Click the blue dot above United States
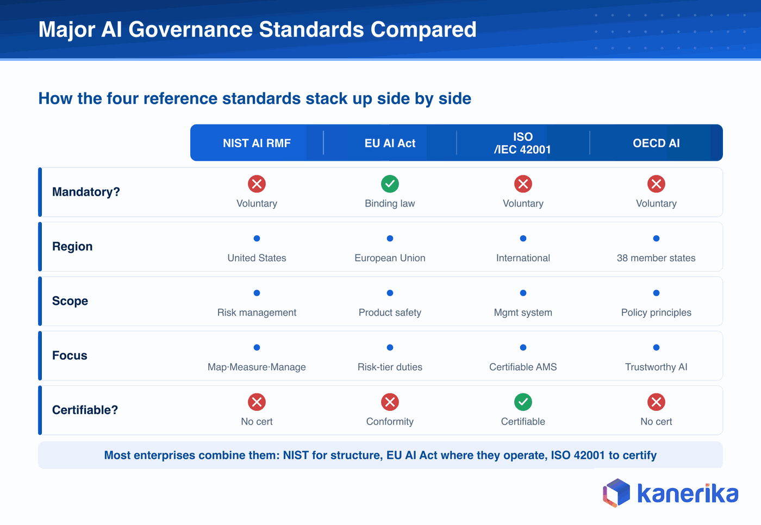This screenshot has height=525, width=761. tap(257, 239)
